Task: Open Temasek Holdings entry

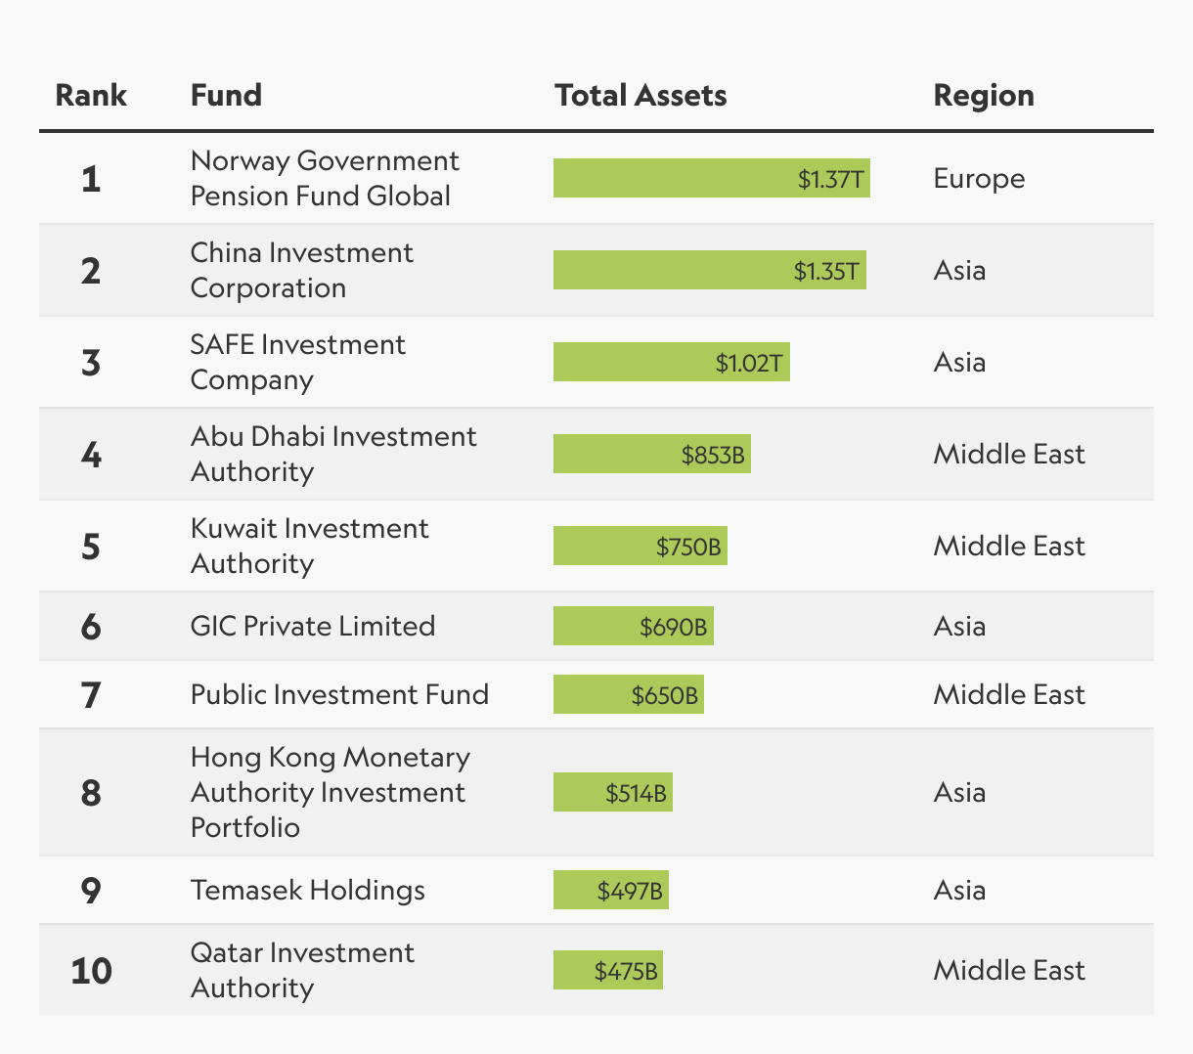Action: click(x=308, y=890)
